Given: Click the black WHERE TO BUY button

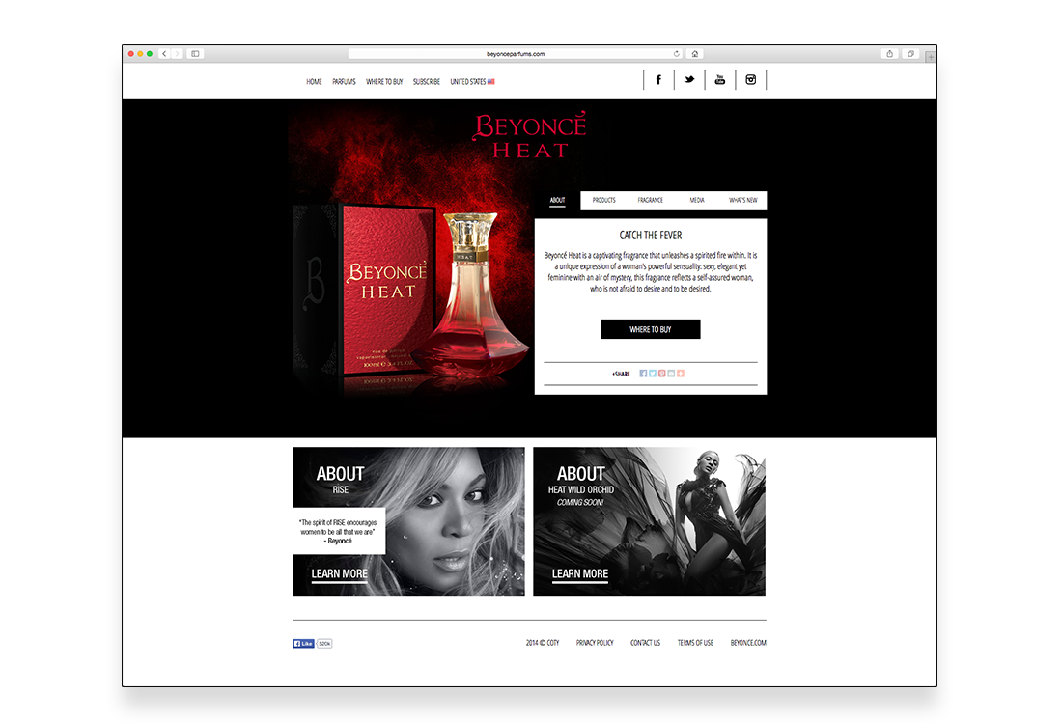Looking at the screenshot, I should [650, 329].
